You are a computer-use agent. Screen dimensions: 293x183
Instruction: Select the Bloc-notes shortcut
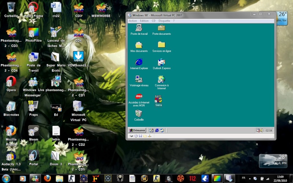[x=11, y=108]
